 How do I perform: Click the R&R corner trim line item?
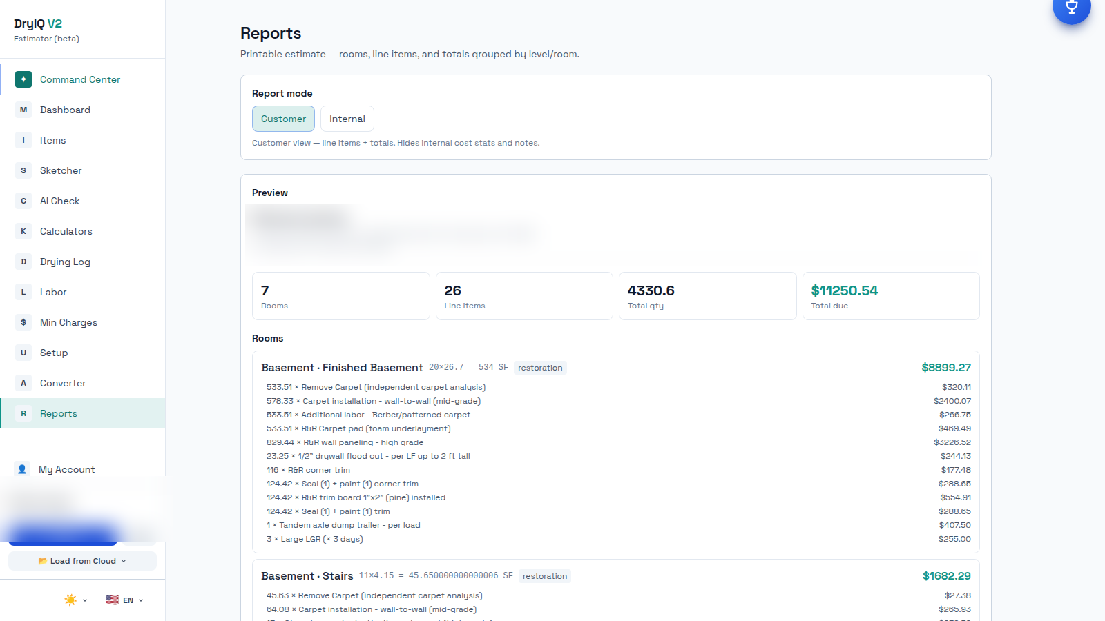pos(308,470)
